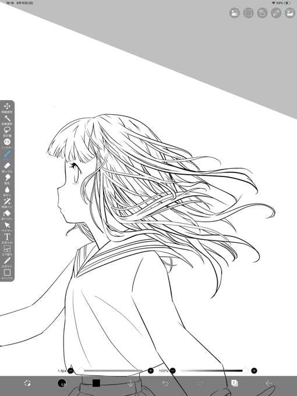Open the view settings toggle-switch icon
297x396 pixels.
235,13
